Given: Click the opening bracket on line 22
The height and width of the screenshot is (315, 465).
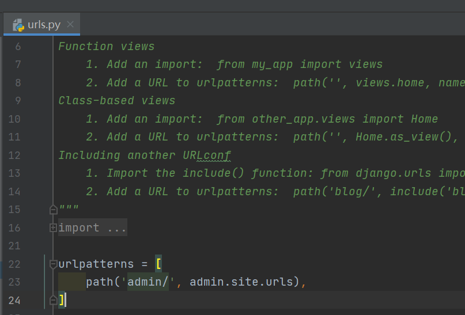Looking at the screenshot, I should [x=158, y=264].
